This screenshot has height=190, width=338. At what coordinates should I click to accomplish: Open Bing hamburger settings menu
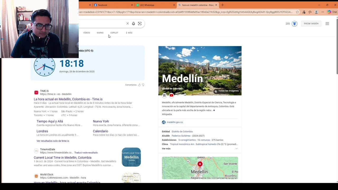point(327,23)
